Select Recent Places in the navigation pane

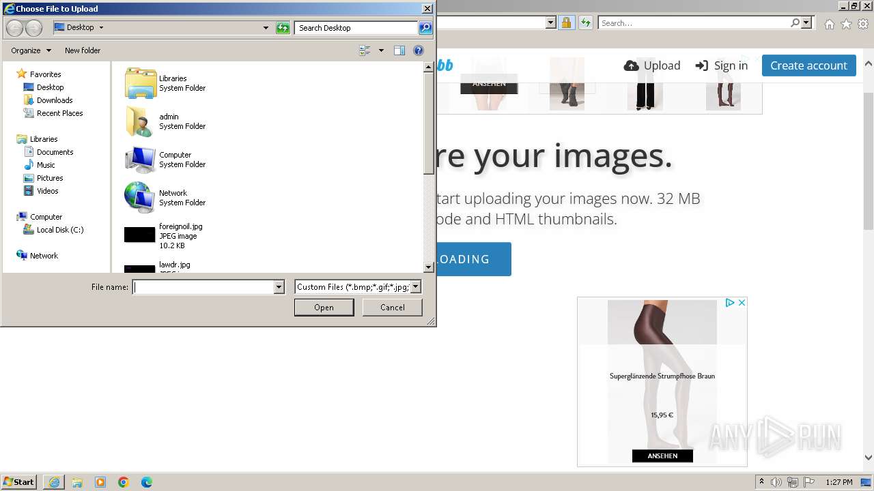(x=59, y=113)
